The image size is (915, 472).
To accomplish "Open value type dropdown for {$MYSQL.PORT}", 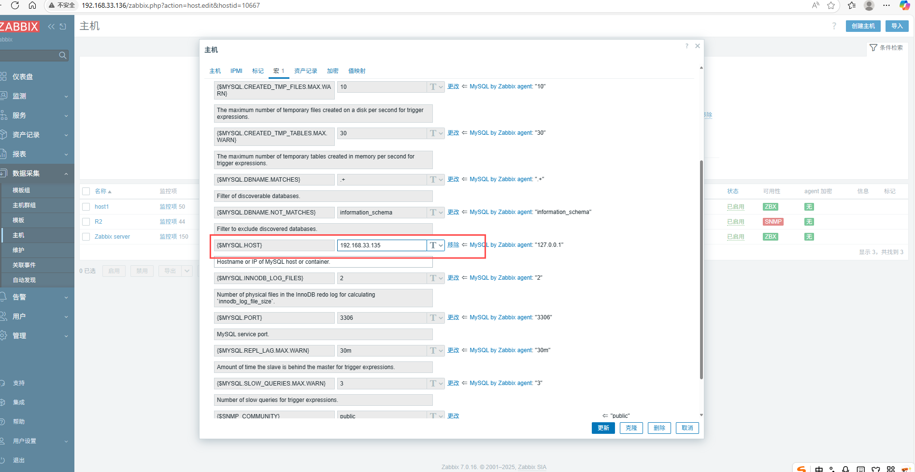I will tap(436, 318).
